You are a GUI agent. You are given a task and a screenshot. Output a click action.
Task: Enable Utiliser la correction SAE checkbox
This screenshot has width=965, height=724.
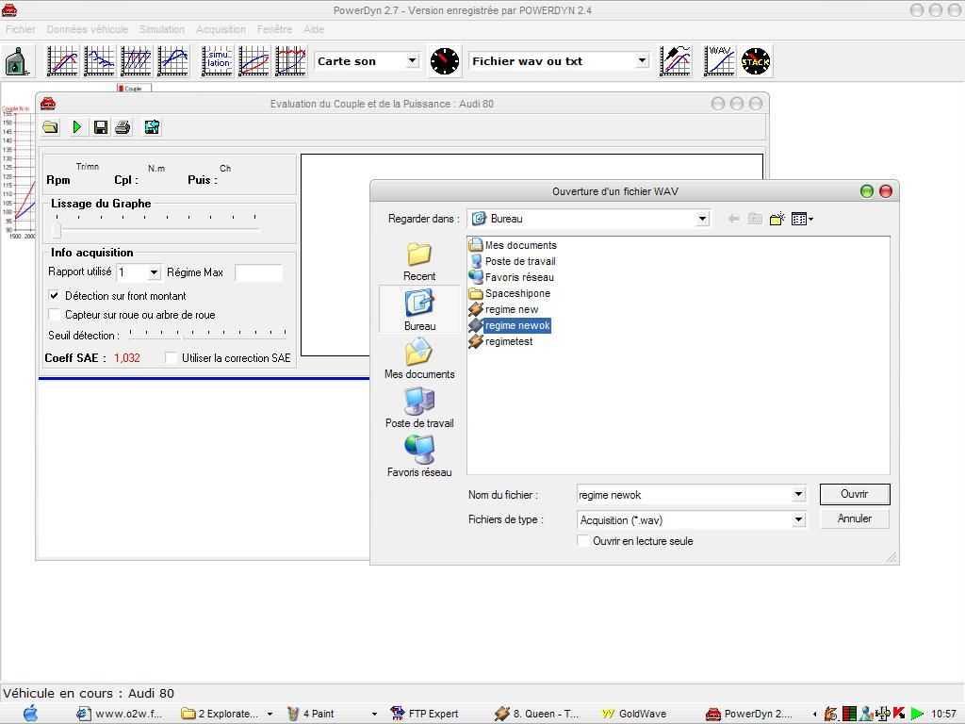[171, 357]
